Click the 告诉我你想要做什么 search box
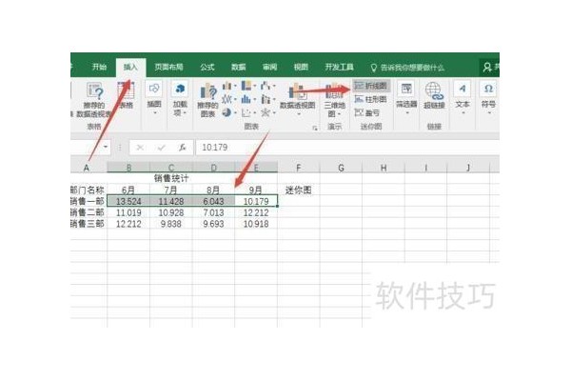 408,68
